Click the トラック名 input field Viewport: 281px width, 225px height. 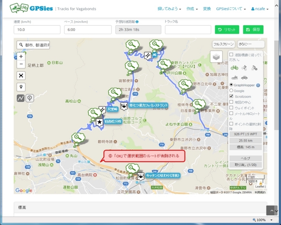pyautogui.click(x=188, y=29)
